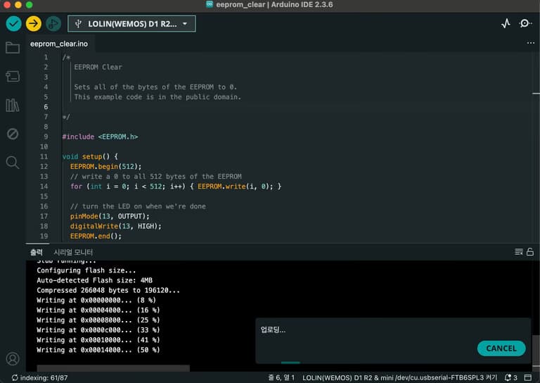This screenshot has height=383, width=540.
Task: Start the debugger from the toolbar
Action: tap(53, 24)
